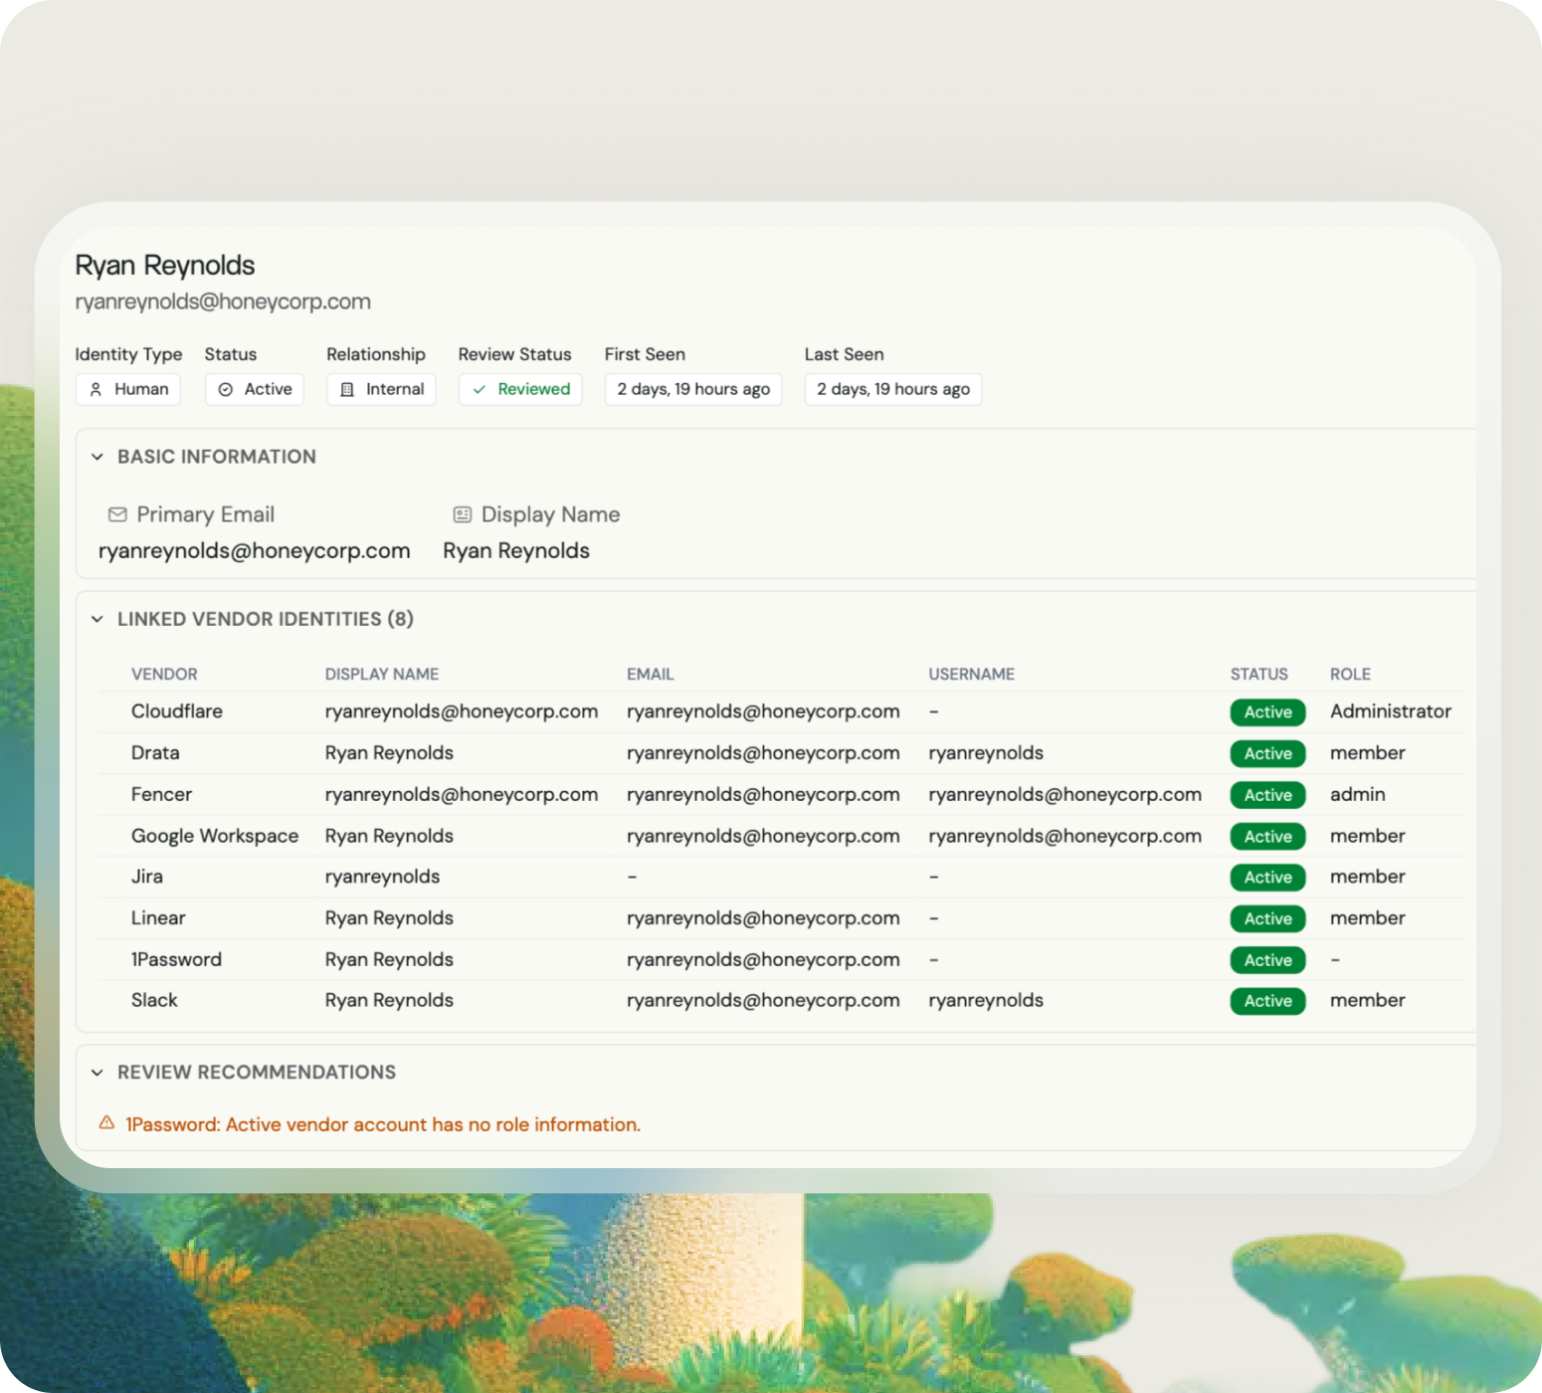The width and height of the screenshot is (1542, 1393).
Task: Collapse the Basic Information section chevron
Action: click(x=96, y=457)
